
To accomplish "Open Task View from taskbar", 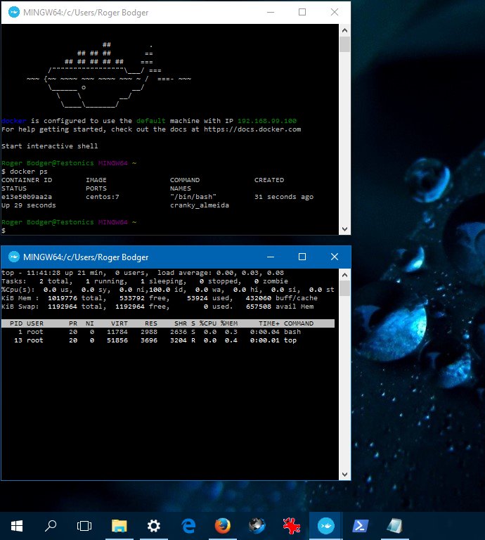I will tap(84, 526).
